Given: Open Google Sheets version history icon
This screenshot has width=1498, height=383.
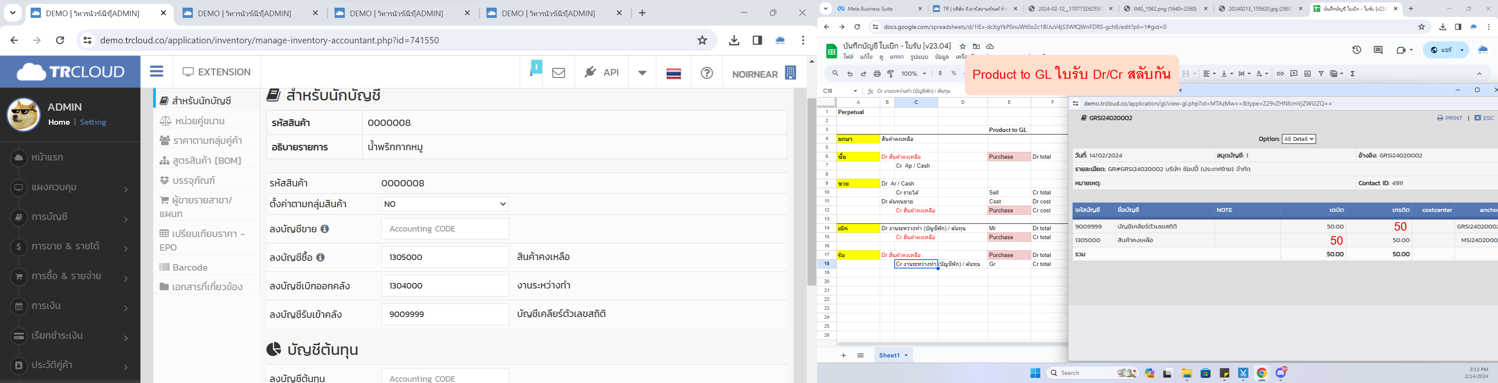Looking at the screenshot, I should click(x=1357, y=50).
